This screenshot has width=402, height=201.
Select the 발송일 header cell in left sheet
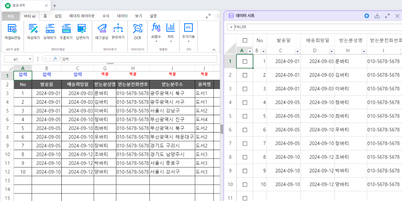[x=47, y=84]
